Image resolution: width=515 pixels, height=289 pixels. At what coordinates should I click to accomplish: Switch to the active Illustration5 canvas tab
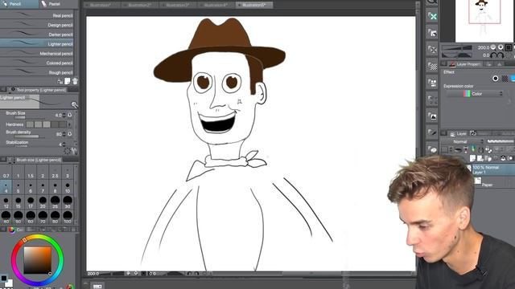click(254, 5)
